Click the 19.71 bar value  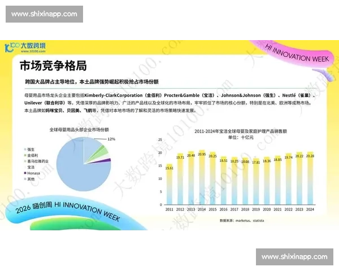pos(180,158)
